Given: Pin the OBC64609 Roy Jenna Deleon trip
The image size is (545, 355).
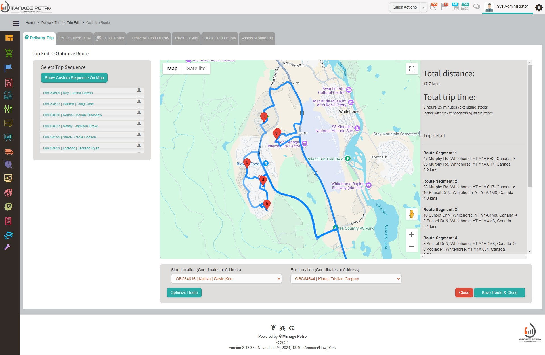Looking at the screenshot, I should click(x=139, y=91).
